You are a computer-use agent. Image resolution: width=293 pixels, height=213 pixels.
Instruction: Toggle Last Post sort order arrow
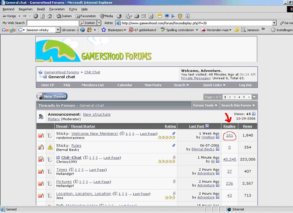click(x=207, y=126)
